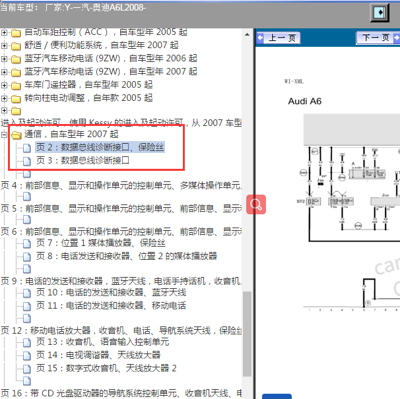Open 转向柱电动调整 2005 entry
Viewport: 400px width, 399px height.
[88, 98]
